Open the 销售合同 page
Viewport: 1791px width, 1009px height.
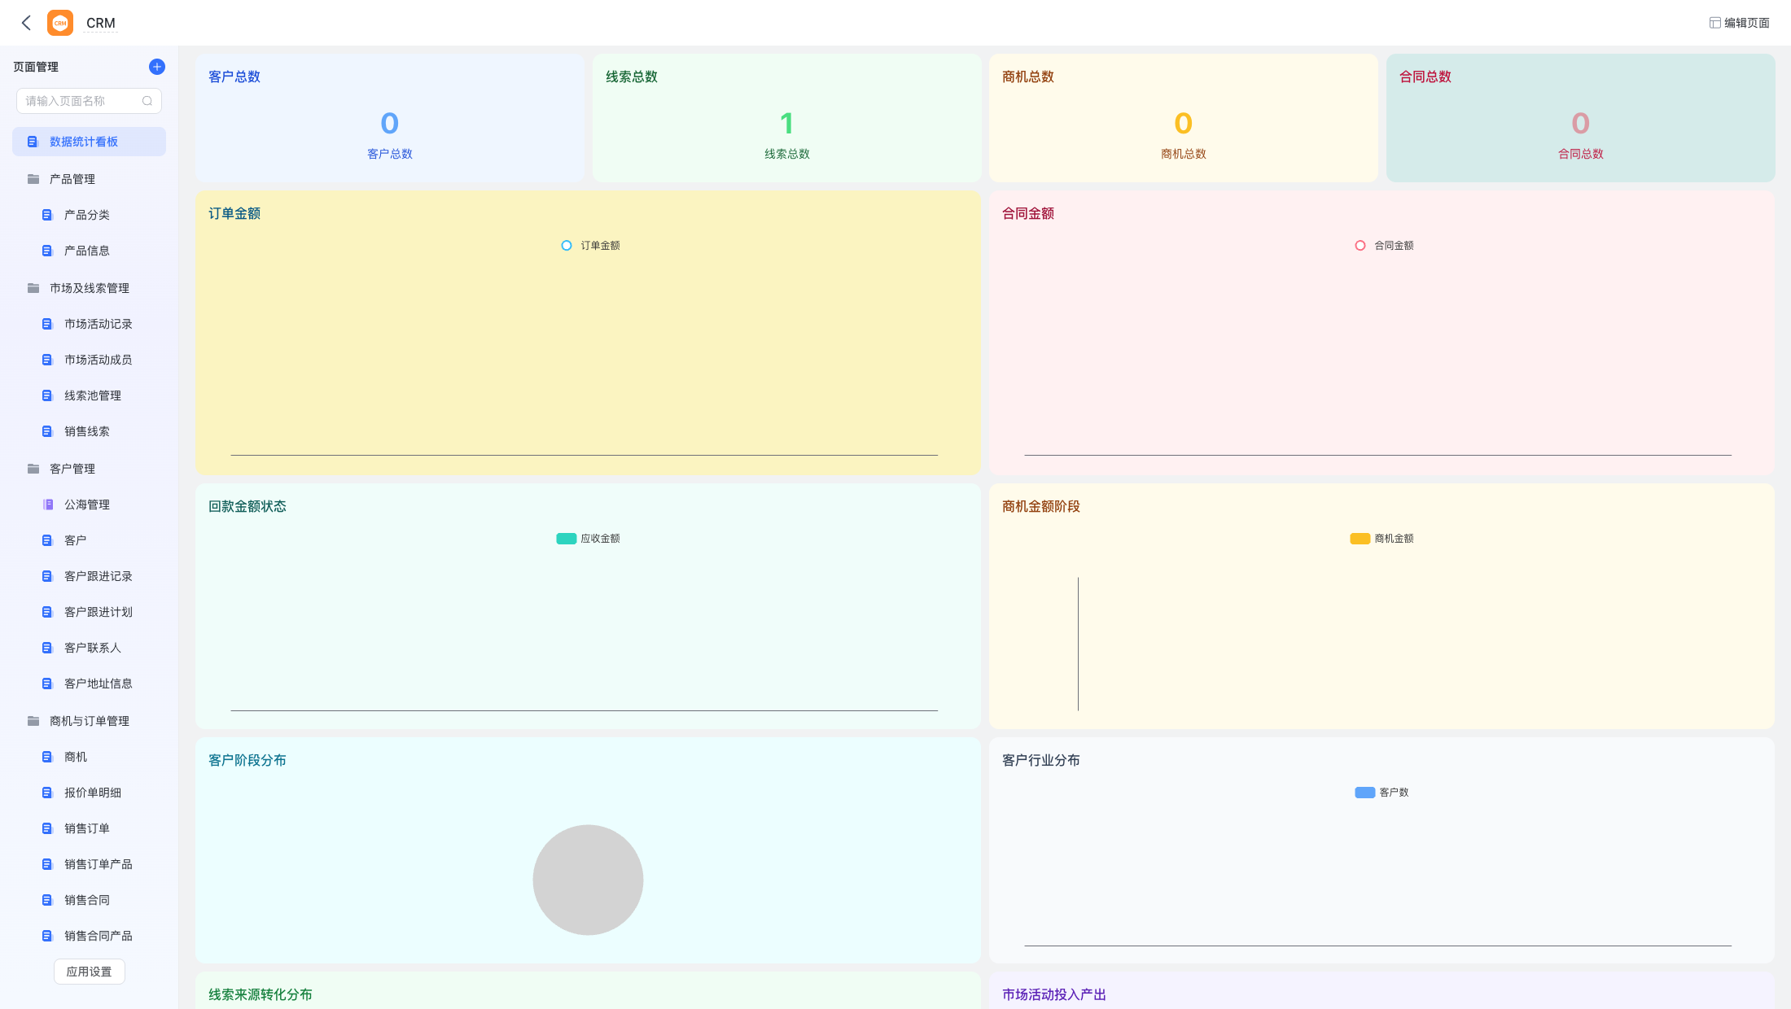(89, 900)
